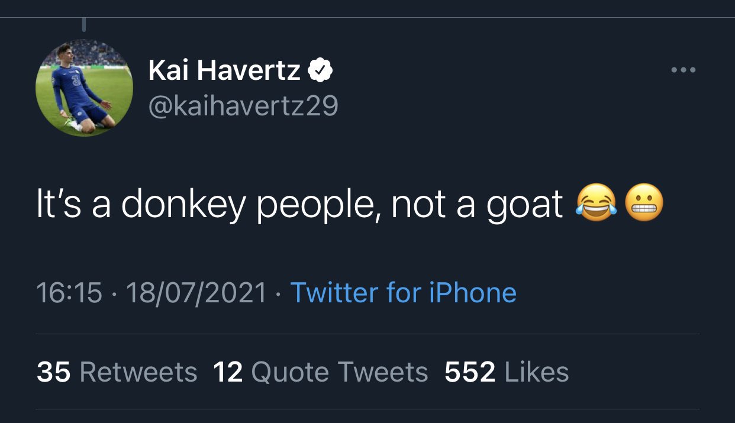View the 35 Retweets list
The width and height of the screenshot is (735, 423).
[117, 372]
